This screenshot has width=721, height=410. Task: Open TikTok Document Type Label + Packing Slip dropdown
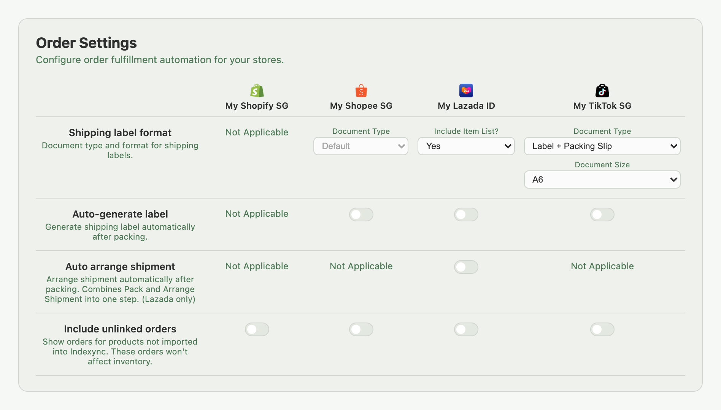click(602, 146)
